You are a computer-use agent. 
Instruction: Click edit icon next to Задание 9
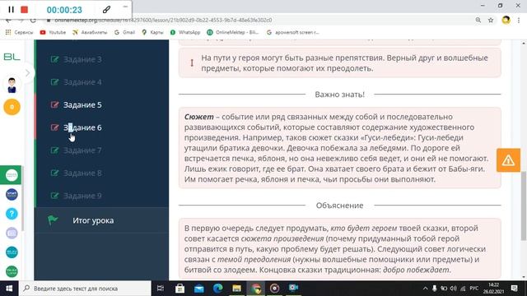coord(54,196)
